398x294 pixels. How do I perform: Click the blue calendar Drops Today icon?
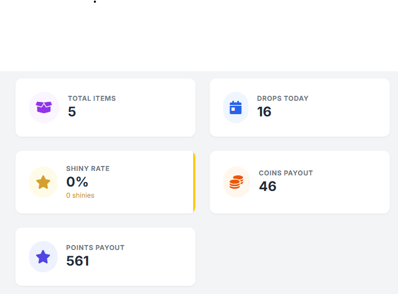[x=236, y=107]
